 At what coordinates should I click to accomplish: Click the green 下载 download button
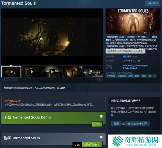click(97, 124)
